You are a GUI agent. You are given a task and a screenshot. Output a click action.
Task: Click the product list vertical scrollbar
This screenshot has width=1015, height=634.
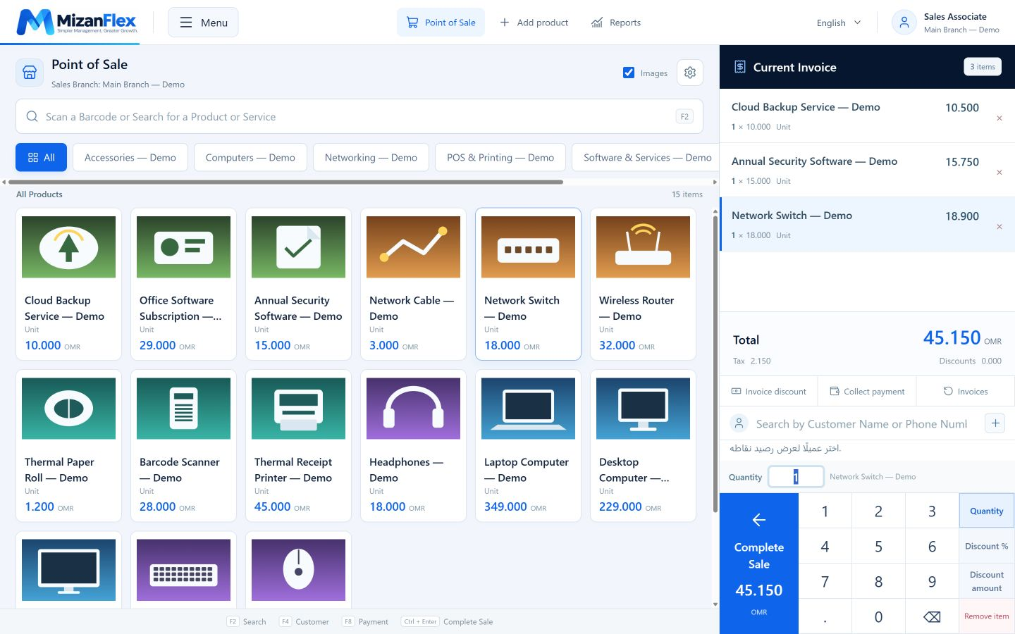coord(715,363)
